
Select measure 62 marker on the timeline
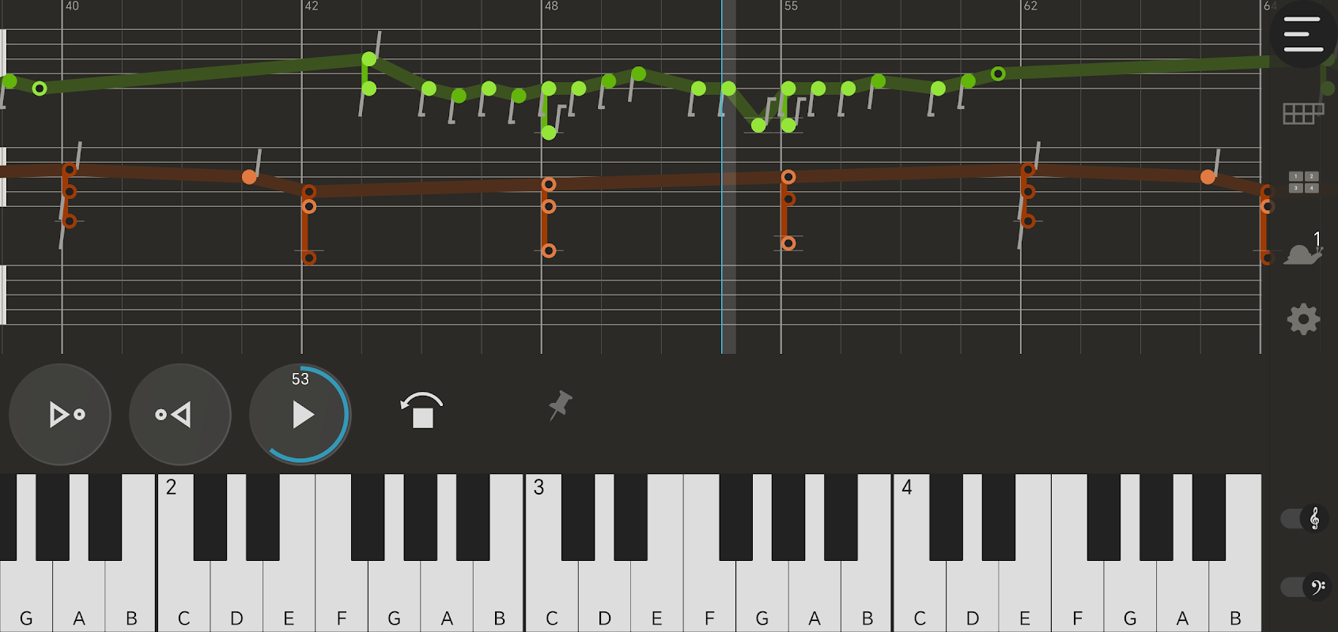1030,6
